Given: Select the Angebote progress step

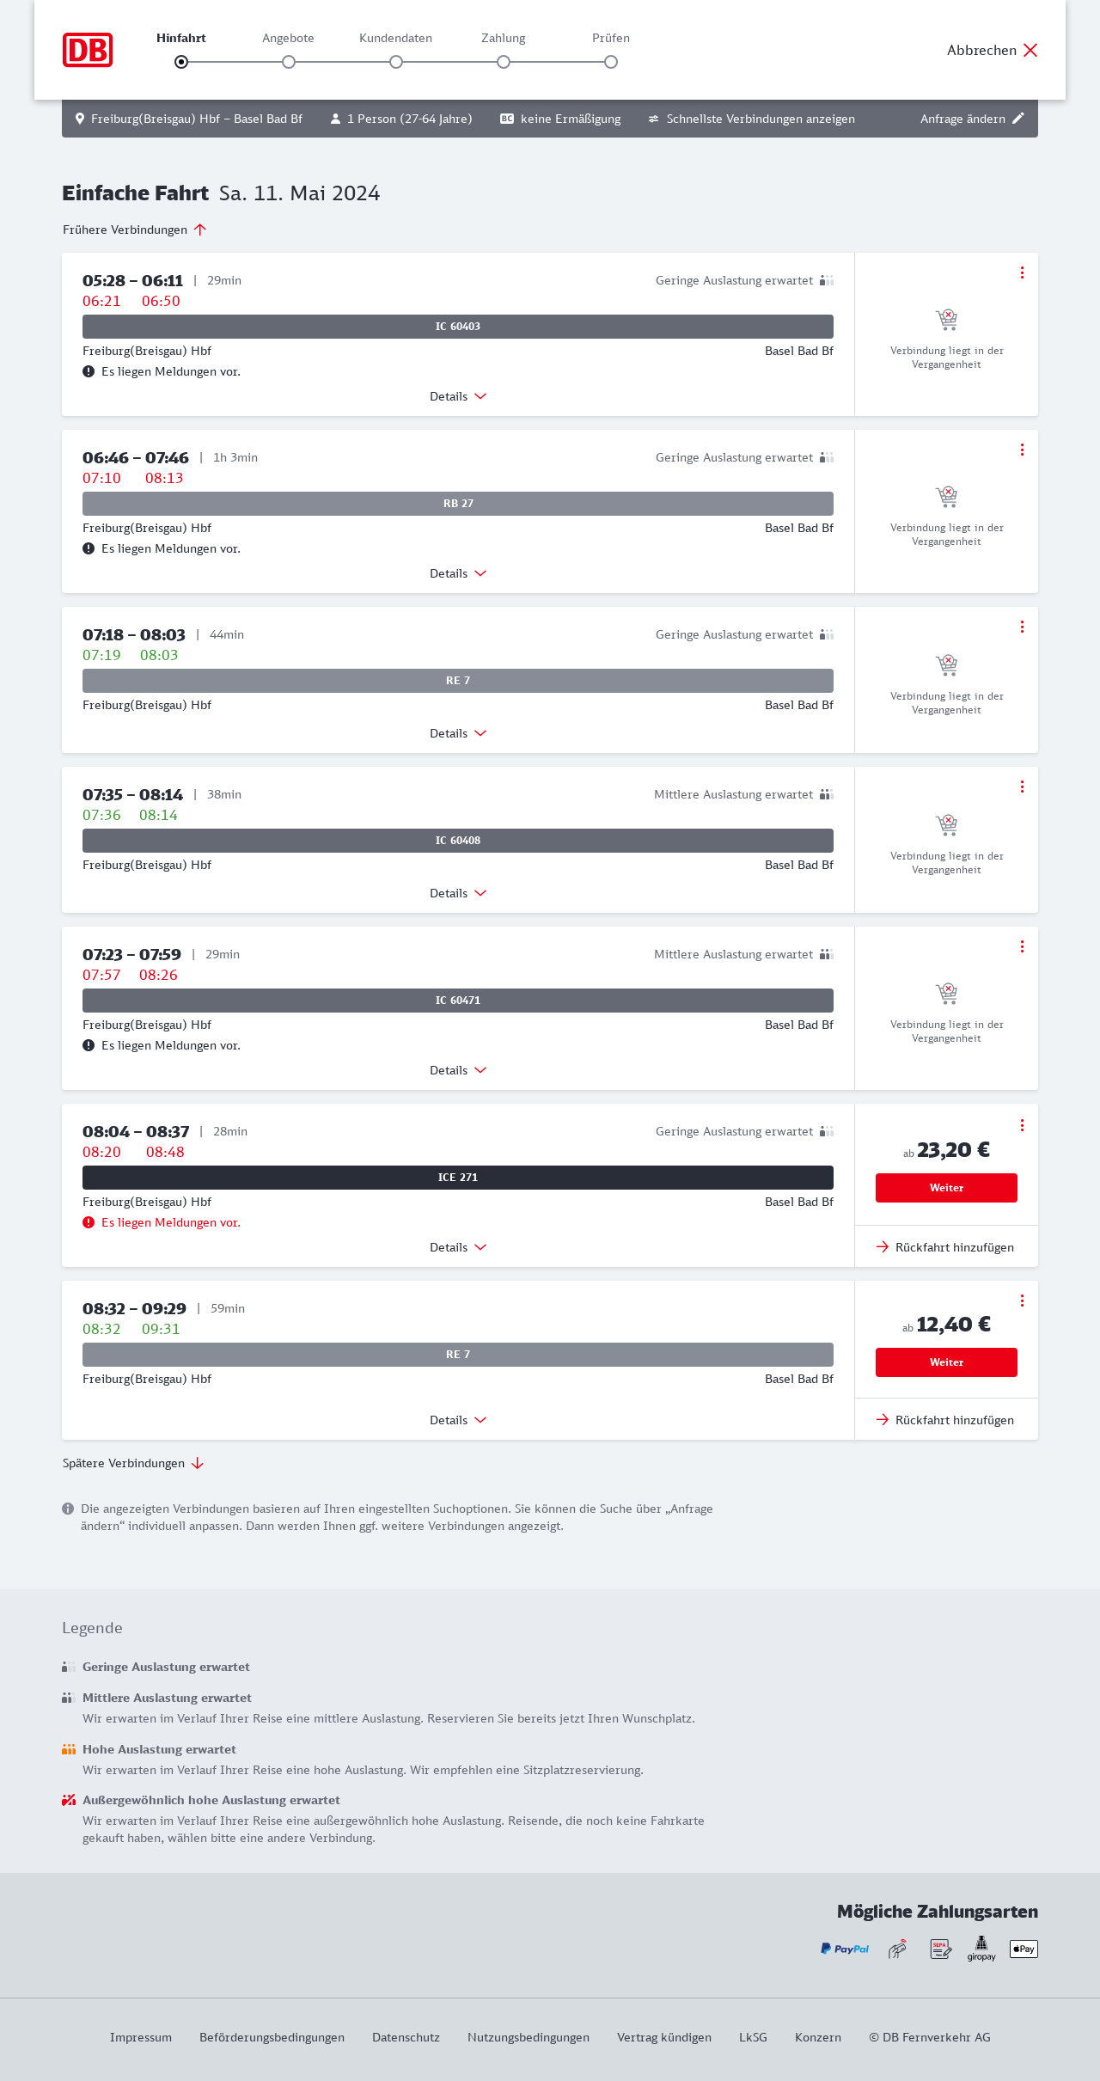Looking at the screenshot, I should click(x=289, y=62).
